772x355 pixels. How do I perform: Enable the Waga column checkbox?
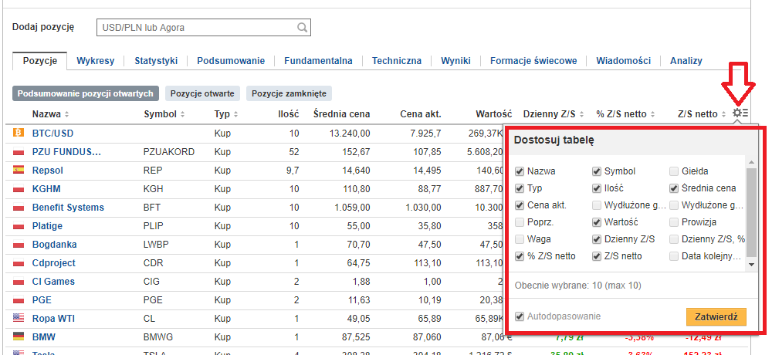519,238
